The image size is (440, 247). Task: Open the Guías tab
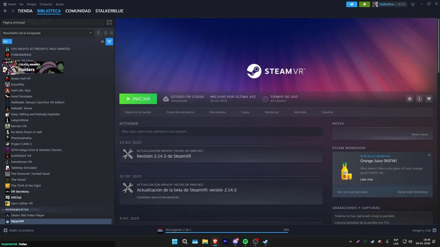click(x=245, y=112)
